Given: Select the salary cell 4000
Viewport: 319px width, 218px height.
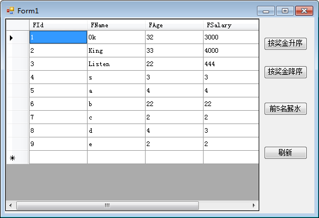Looking at the screenshot, I should click(231, 50).
